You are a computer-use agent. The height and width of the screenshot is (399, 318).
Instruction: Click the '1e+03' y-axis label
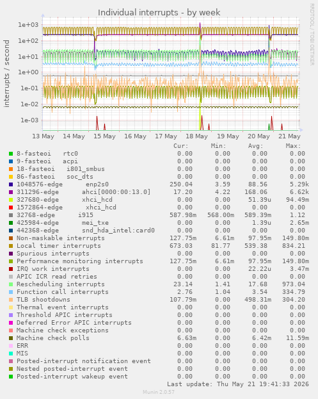[28, 25]
